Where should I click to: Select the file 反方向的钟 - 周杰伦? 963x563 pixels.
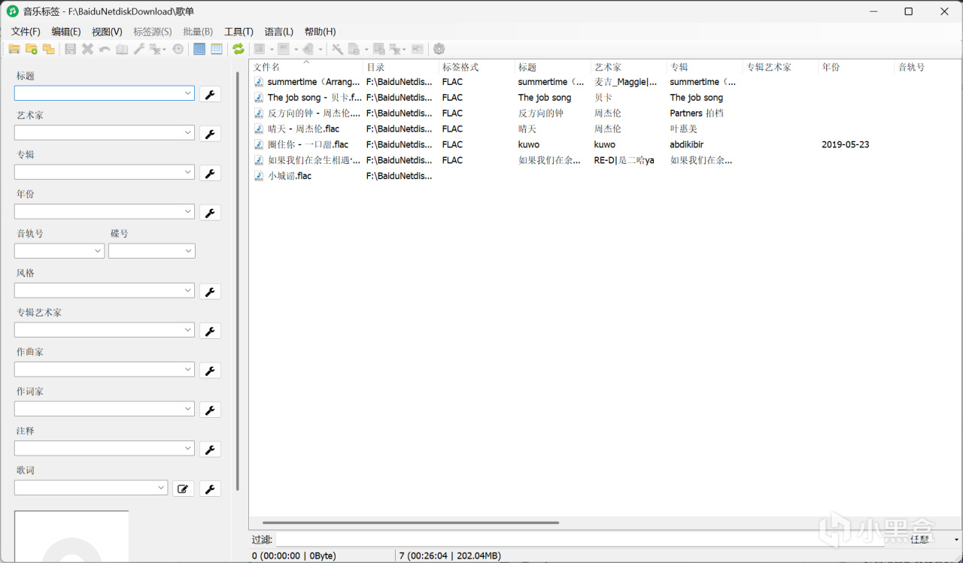(314, 113)
